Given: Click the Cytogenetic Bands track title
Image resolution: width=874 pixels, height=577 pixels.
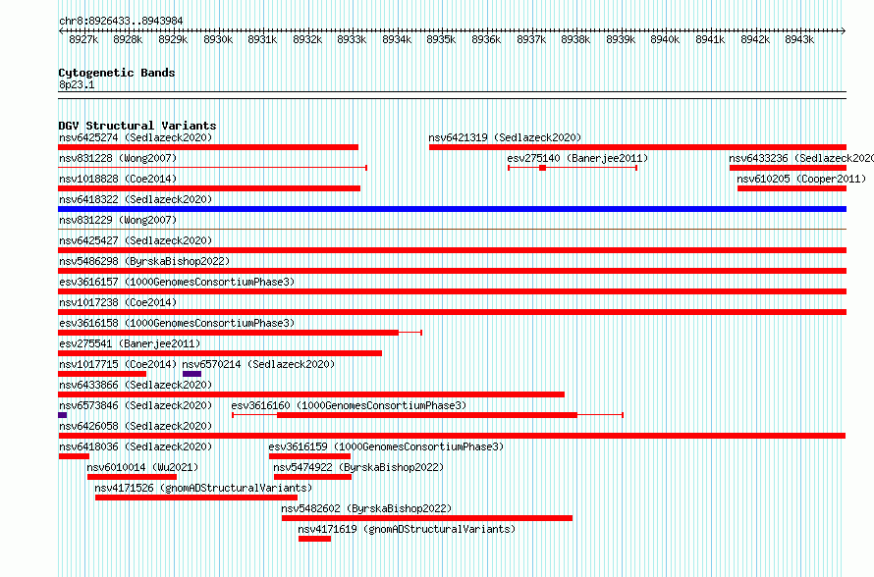Looking at the screenshot, I should 117,73.
